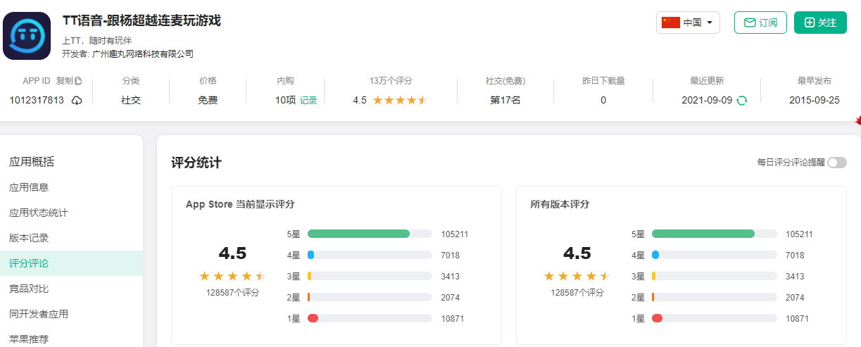Click the developer link 广州趣丸网络科技有限公司
Image resolution: width=861 pixels, height=347 pixels.
coord(143,54)
